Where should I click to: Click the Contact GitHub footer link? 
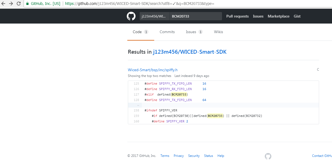pos(322,156)
